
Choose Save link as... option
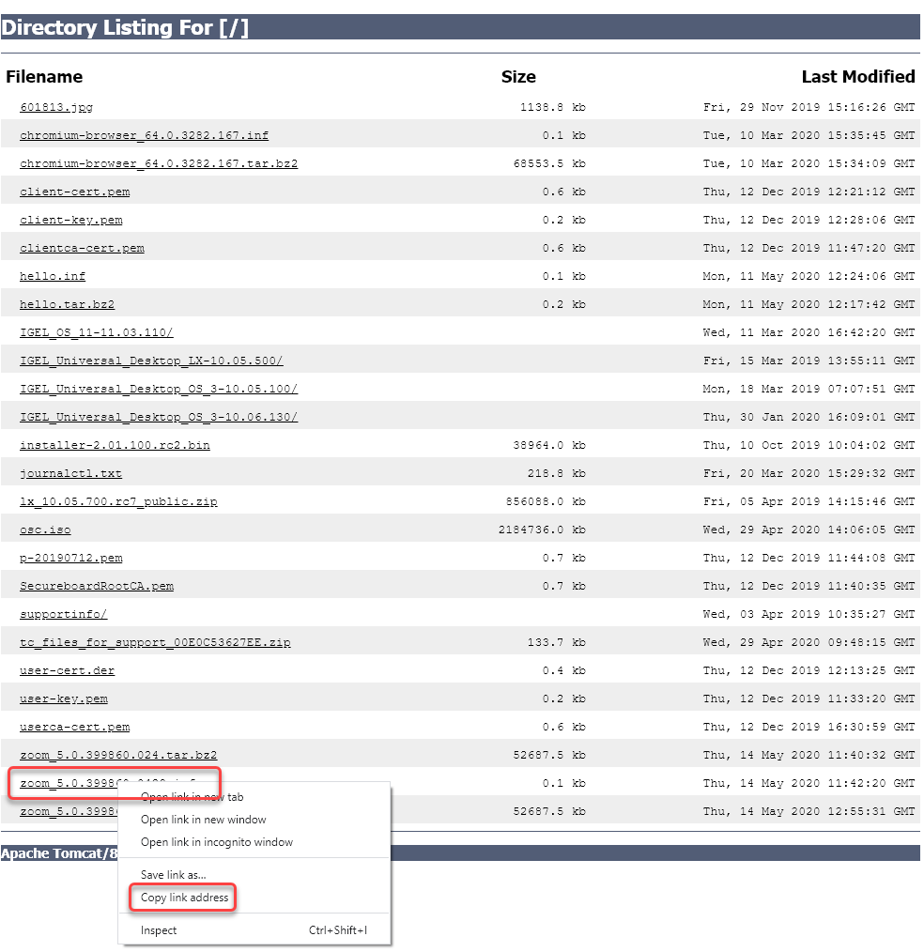(173, 874)
